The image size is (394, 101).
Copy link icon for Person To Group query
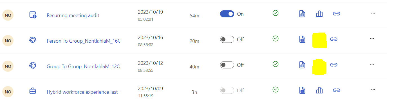pos(334,39)
